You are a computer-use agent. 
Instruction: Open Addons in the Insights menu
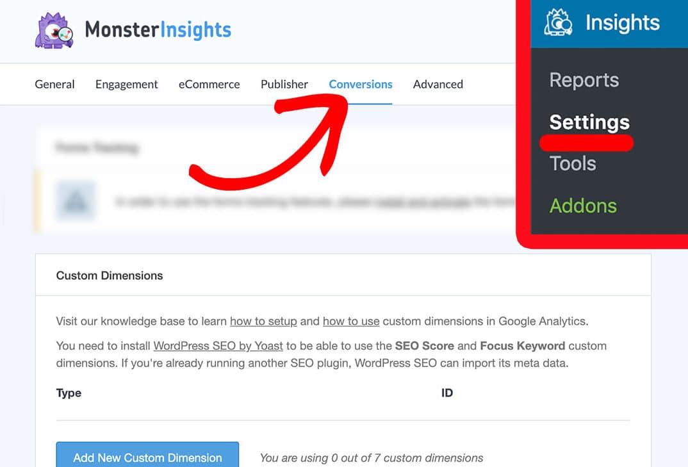583,206
